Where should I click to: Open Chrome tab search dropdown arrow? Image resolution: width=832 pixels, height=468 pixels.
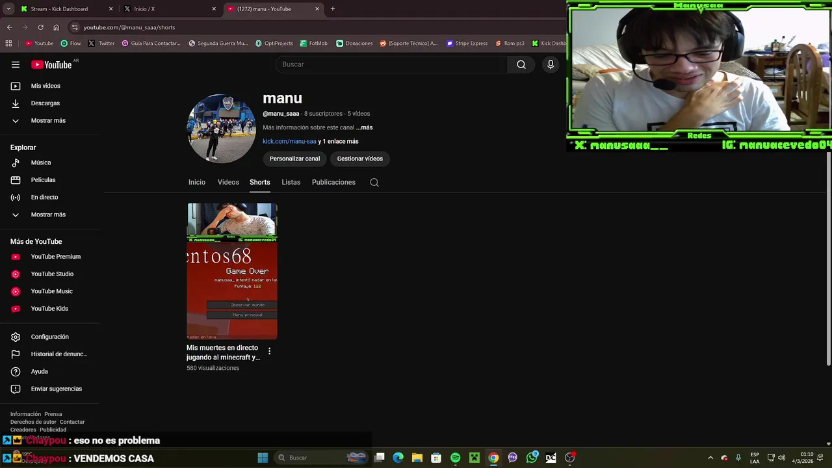(x=8, y=9)
